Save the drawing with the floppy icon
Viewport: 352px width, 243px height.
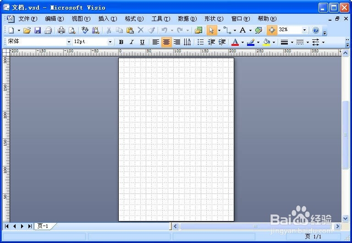(x=38, y=30)
